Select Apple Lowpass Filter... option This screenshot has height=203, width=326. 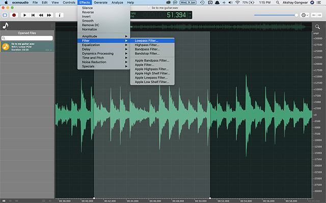point(152,78)
